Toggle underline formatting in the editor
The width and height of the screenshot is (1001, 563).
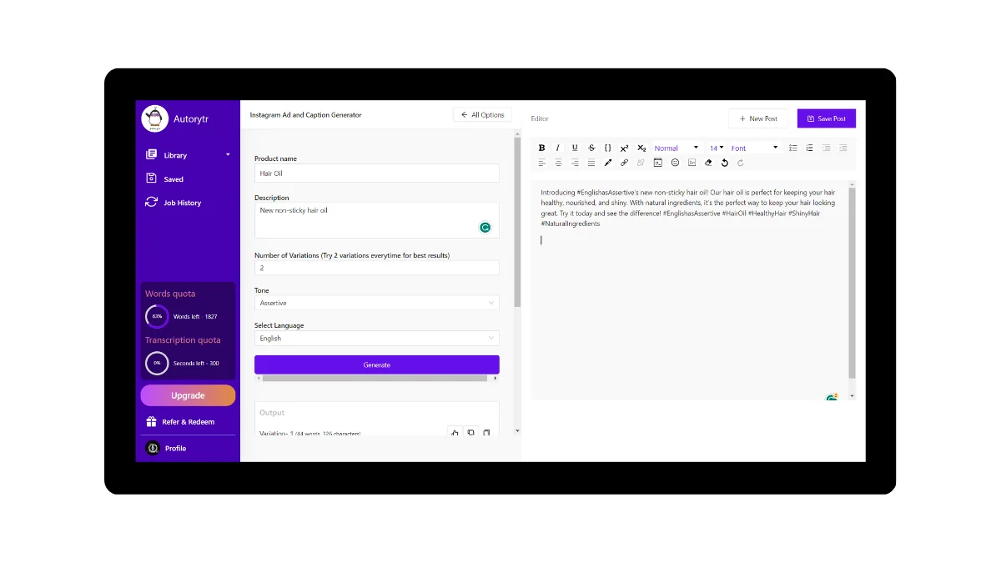pyautogui.click(x=575, y=148)
